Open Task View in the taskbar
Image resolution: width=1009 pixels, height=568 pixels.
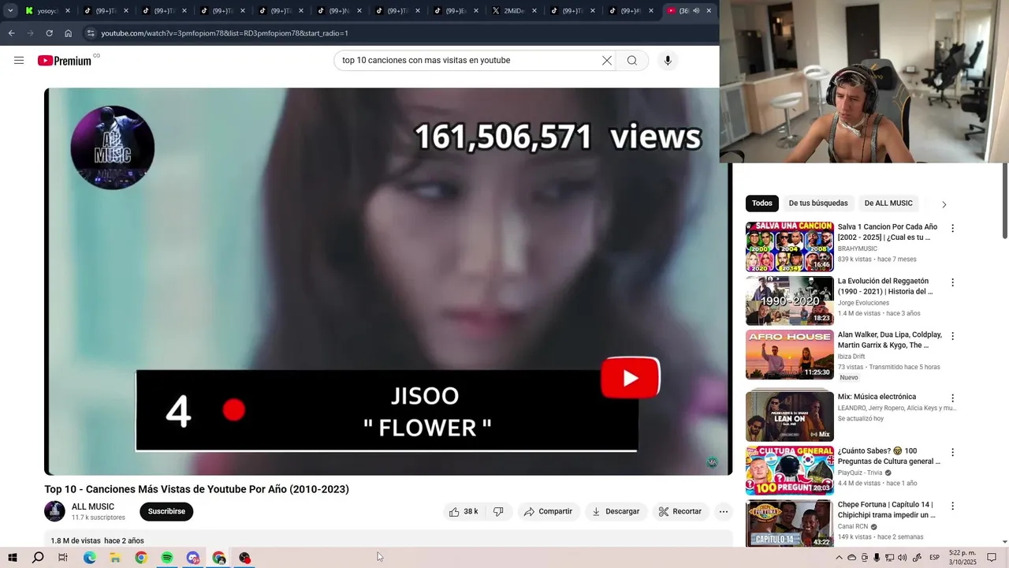point(63,558)
